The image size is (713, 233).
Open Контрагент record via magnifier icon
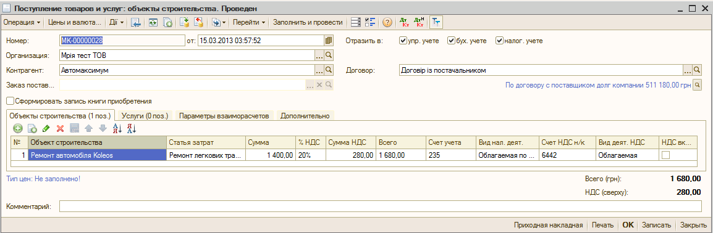tap(329, 71)
